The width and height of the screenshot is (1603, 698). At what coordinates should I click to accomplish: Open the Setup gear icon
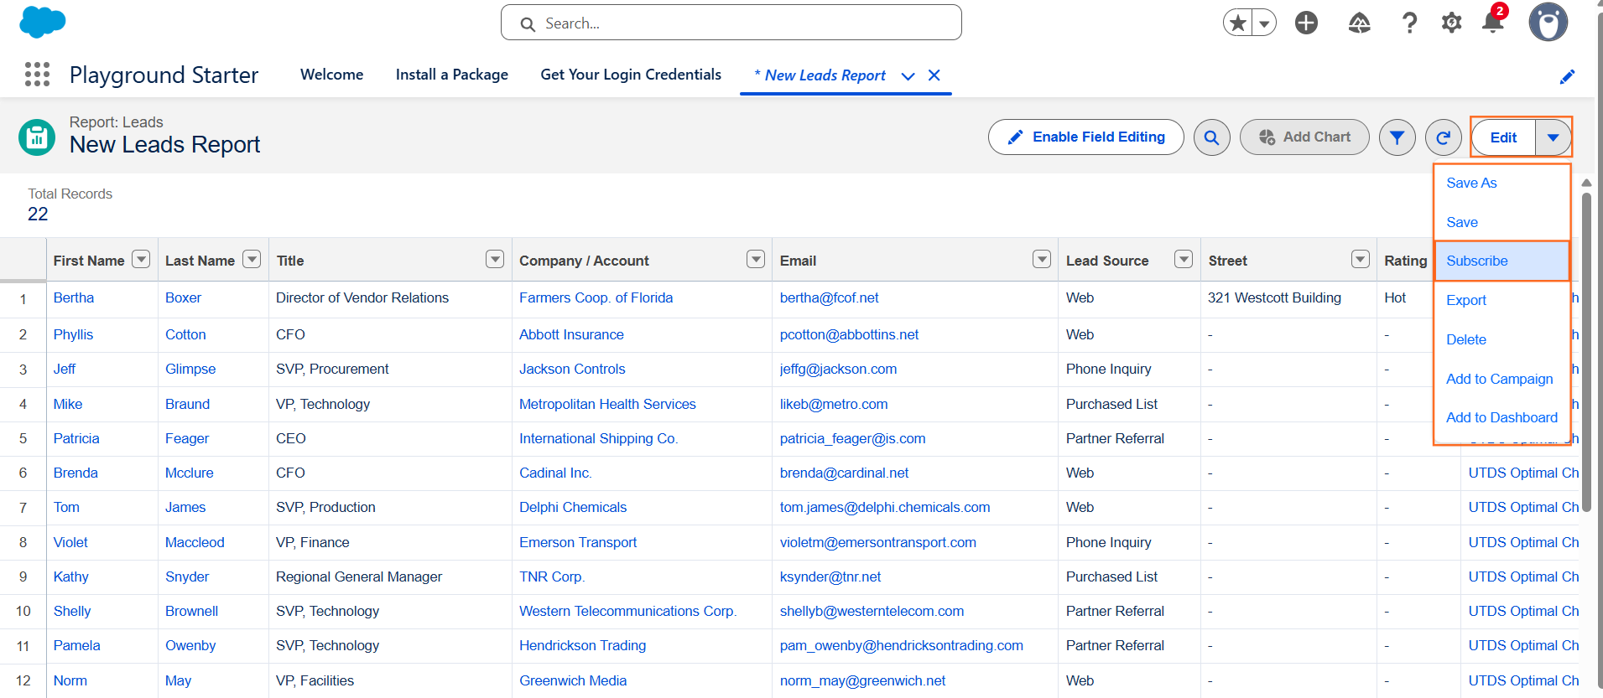tap(1451, 23)
